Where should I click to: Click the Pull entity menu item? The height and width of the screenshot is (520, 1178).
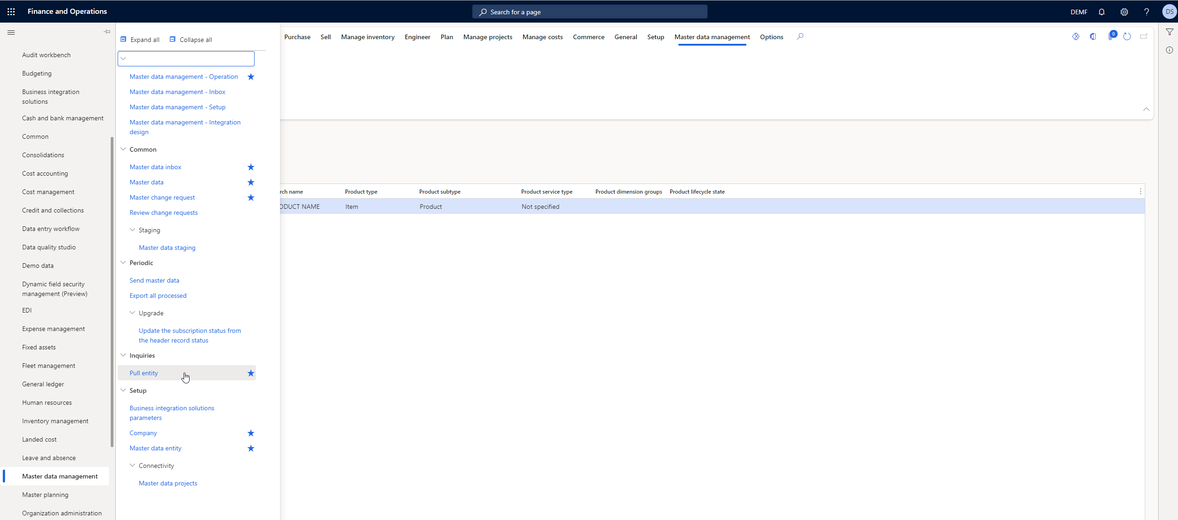[143, 373]
